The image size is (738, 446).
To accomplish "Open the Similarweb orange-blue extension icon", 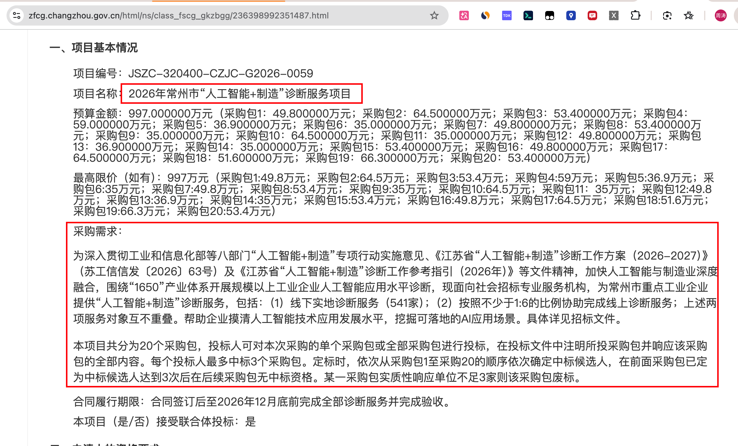I will (485, 15).
